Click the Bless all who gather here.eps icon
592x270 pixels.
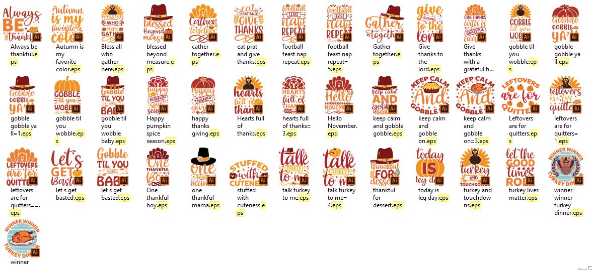(x=113, y=24)
